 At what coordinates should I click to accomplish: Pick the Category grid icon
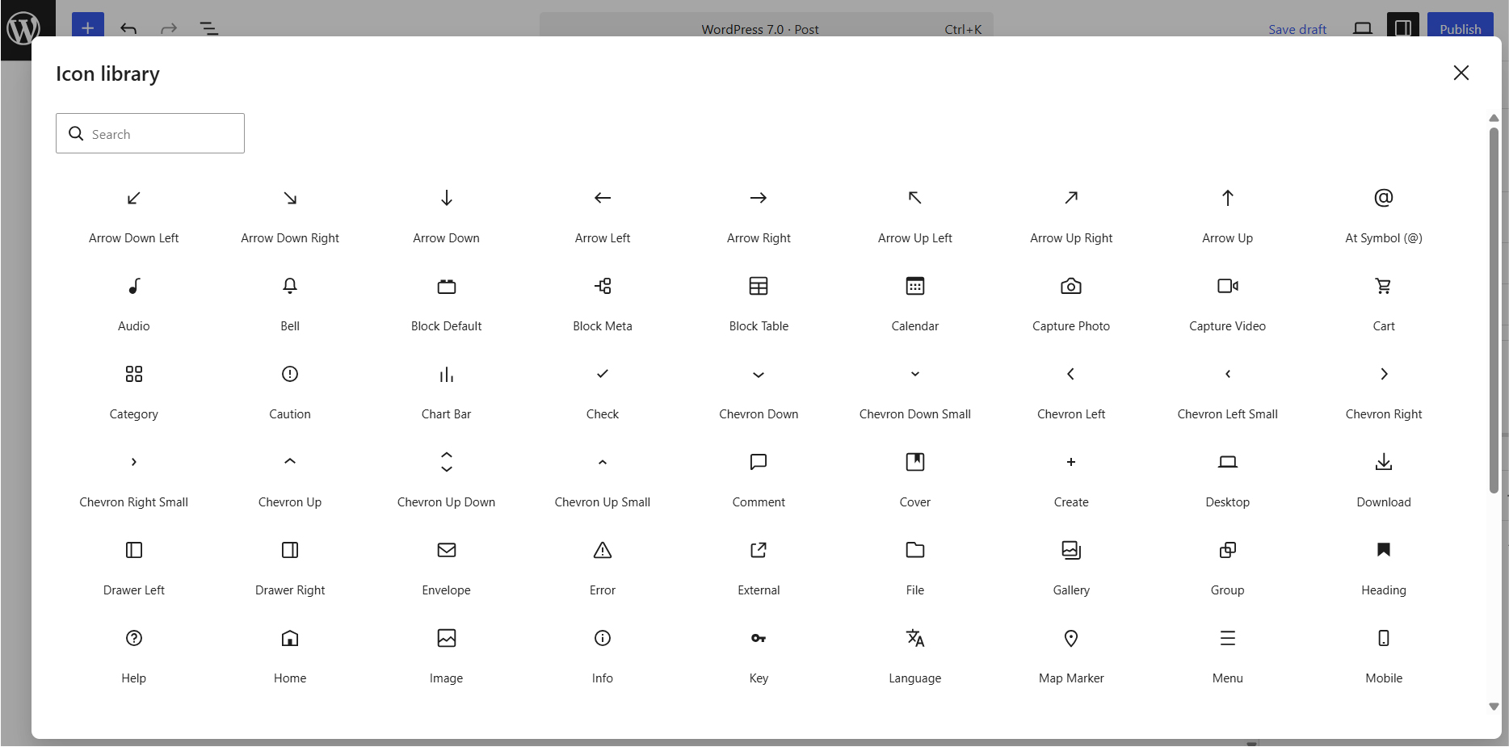134,374
